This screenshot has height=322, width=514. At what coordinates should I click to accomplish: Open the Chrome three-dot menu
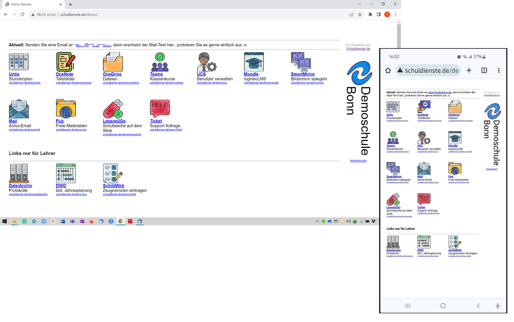pyautogui.click(x=395, y=15)
